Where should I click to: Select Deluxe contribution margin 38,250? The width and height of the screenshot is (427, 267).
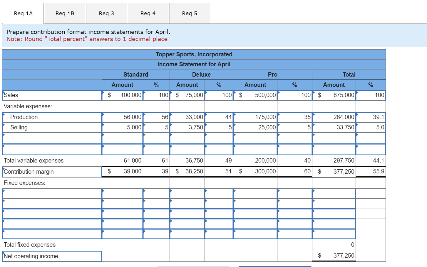point(187,172)
